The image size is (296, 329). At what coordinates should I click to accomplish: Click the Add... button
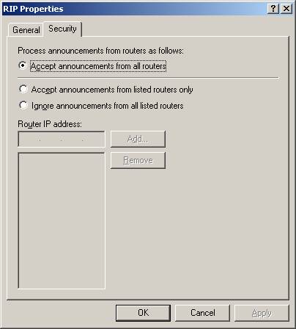point(138,139)
